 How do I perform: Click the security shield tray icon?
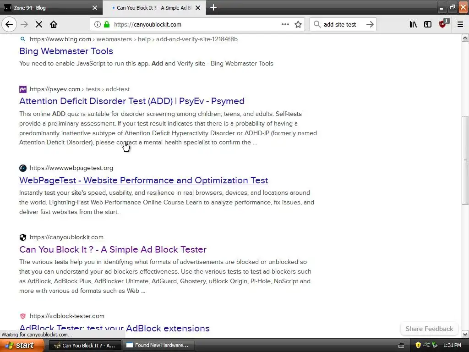point(418,346)
